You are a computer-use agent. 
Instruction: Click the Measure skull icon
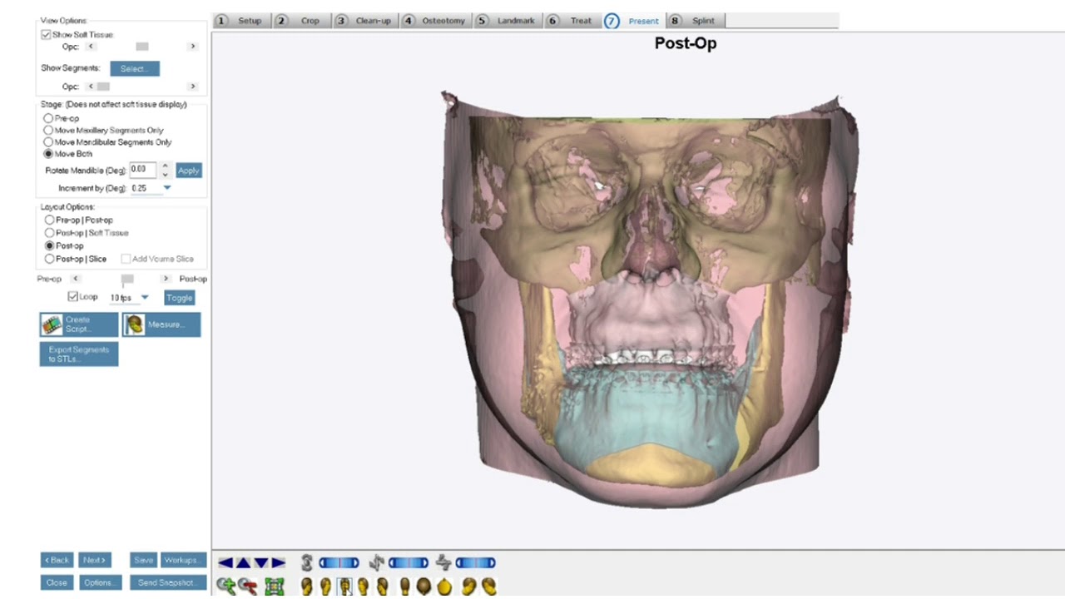point(134,324)
